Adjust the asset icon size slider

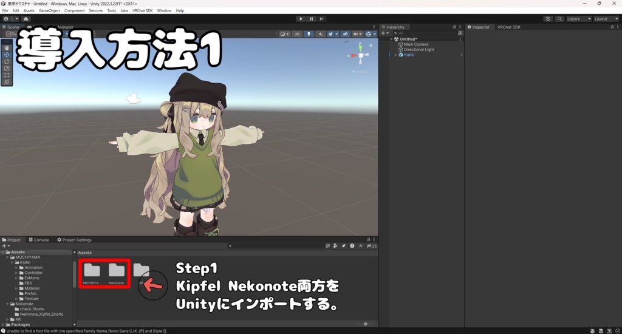(365, 324)
